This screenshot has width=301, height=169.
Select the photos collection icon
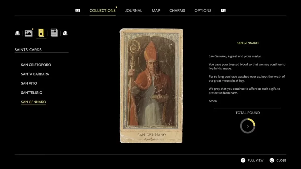coord(28,33)
